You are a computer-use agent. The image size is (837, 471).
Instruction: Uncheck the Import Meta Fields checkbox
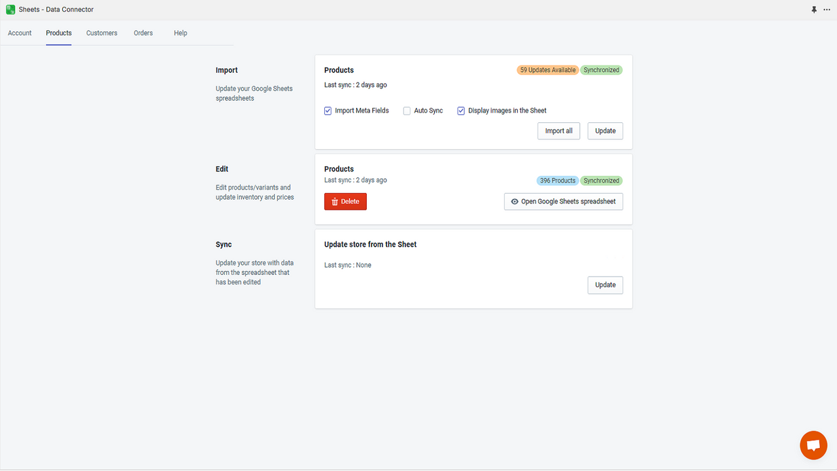(328, 111)
